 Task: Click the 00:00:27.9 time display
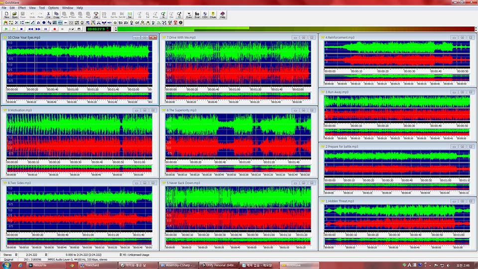click(98, 29)
